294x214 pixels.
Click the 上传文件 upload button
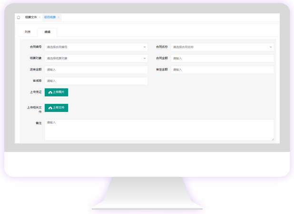pyautogui.click(x=56, y=108)
